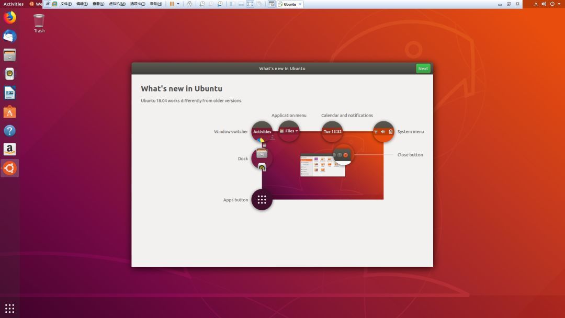Launch Thunderbird Mail from the dock
565x318 pixels.
click(x=9, y=37)
